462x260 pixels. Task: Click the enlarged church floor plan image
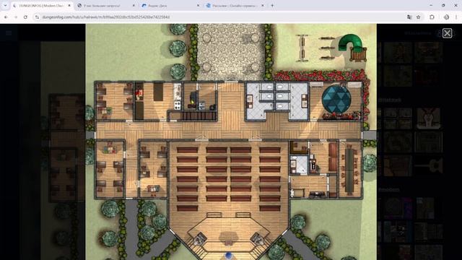(231, 142)
